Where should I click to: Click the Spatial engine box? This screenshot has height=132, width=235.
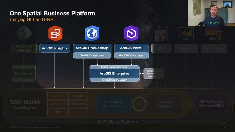tap(57, 96)
